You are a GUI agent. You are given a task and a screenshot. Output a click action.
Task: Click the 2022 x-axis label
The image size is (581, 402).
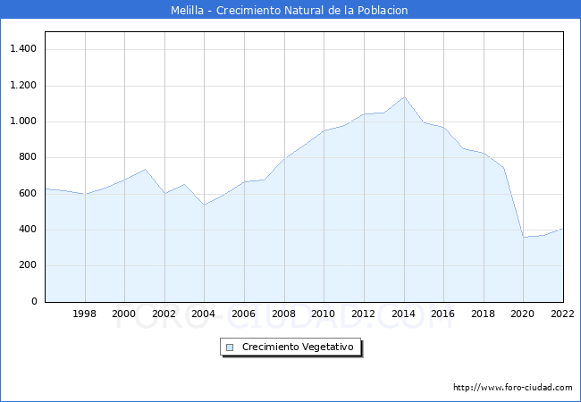(562, 314)
